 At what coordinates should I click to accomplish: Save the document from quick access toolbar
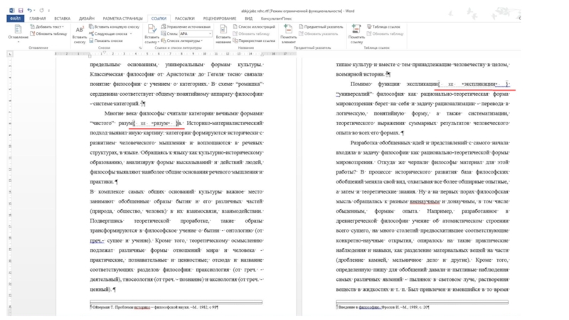point(21,11)
